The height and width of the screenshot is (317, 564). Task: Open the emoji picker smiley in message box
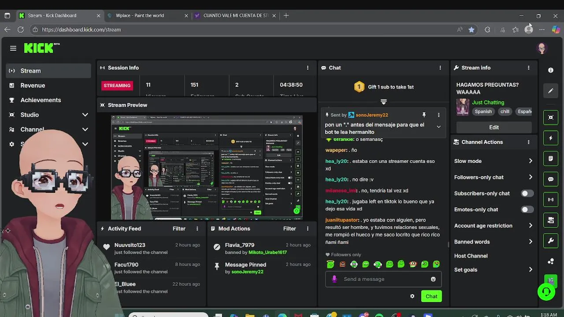point(433,279)
